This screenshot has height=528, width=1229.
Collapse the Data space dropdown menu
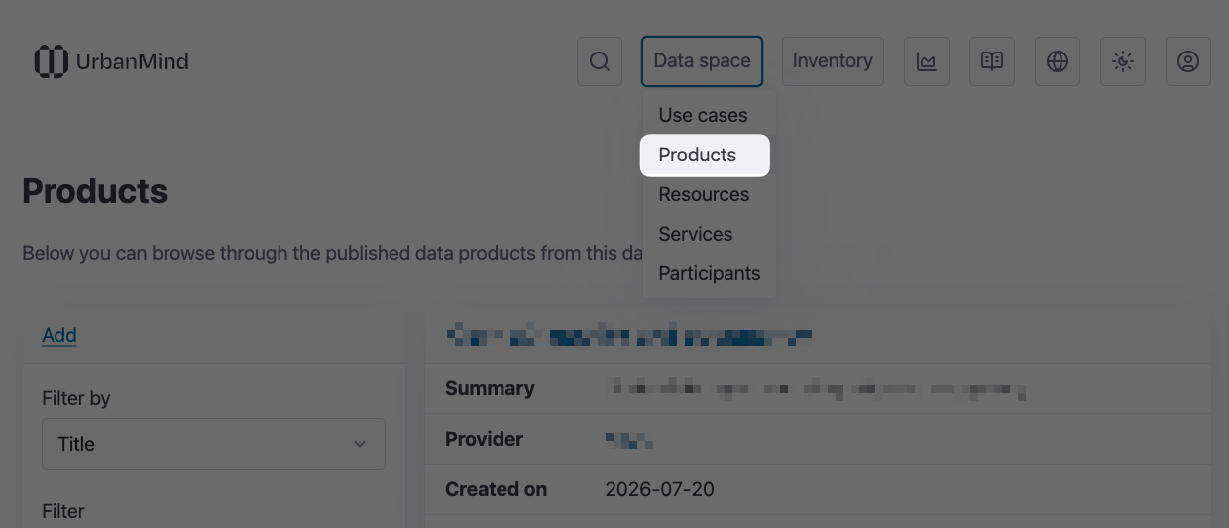702,61
